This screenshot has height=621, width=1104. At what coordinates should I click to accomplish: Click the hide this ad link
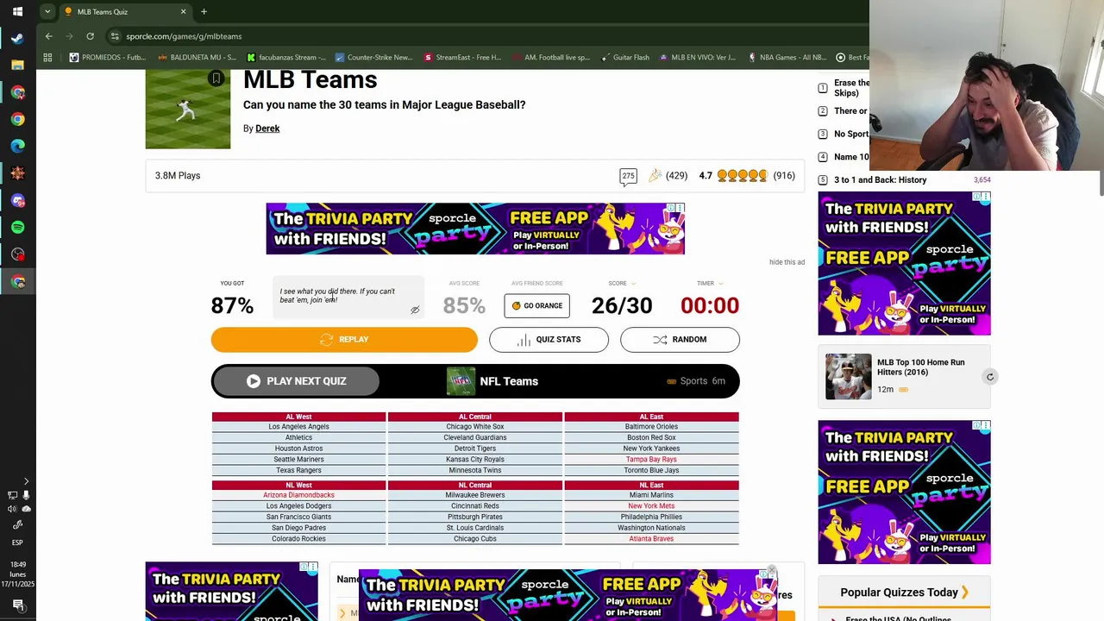(x=787, y=262)
